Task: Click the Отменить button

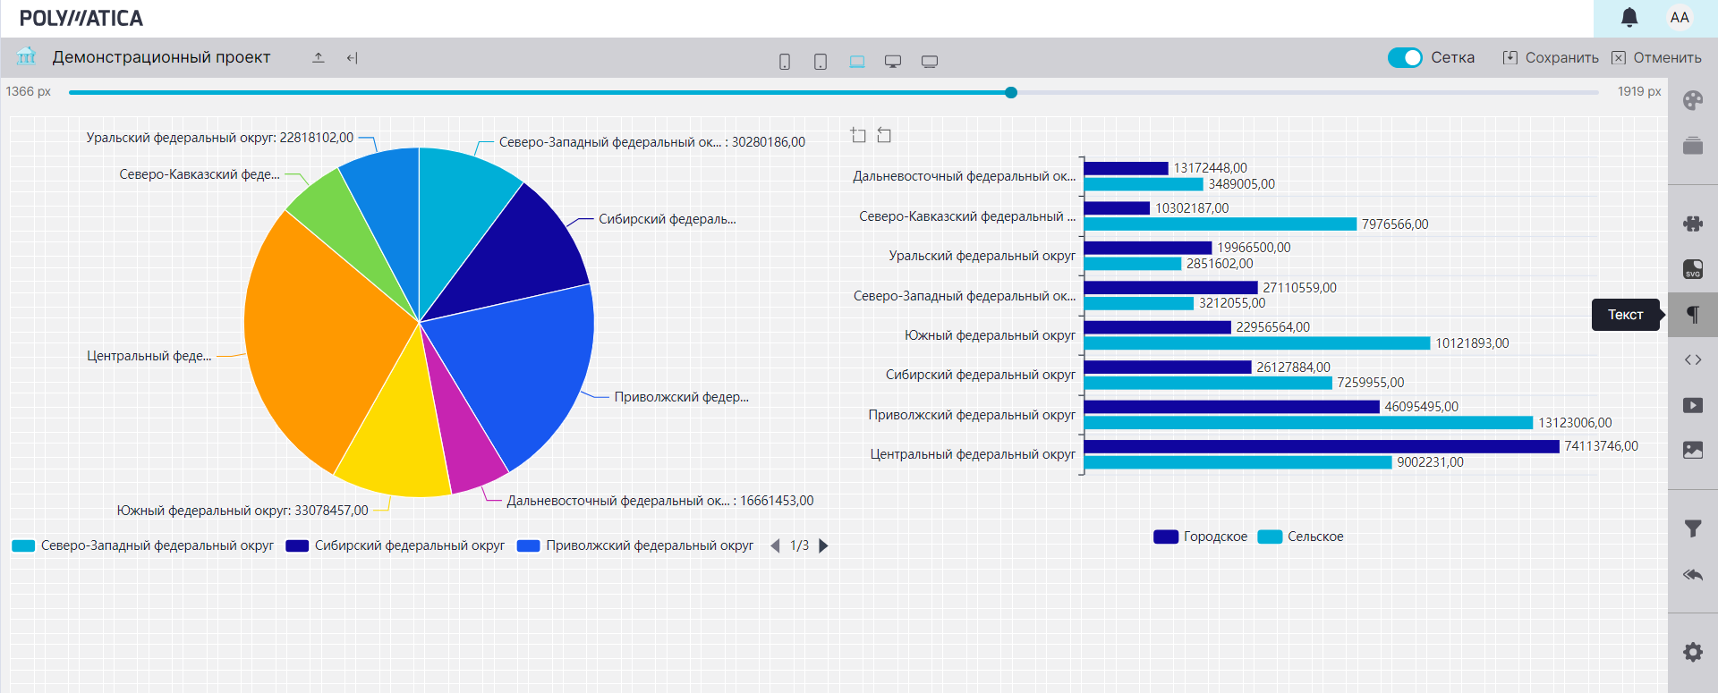Action: click(1656, 57)
